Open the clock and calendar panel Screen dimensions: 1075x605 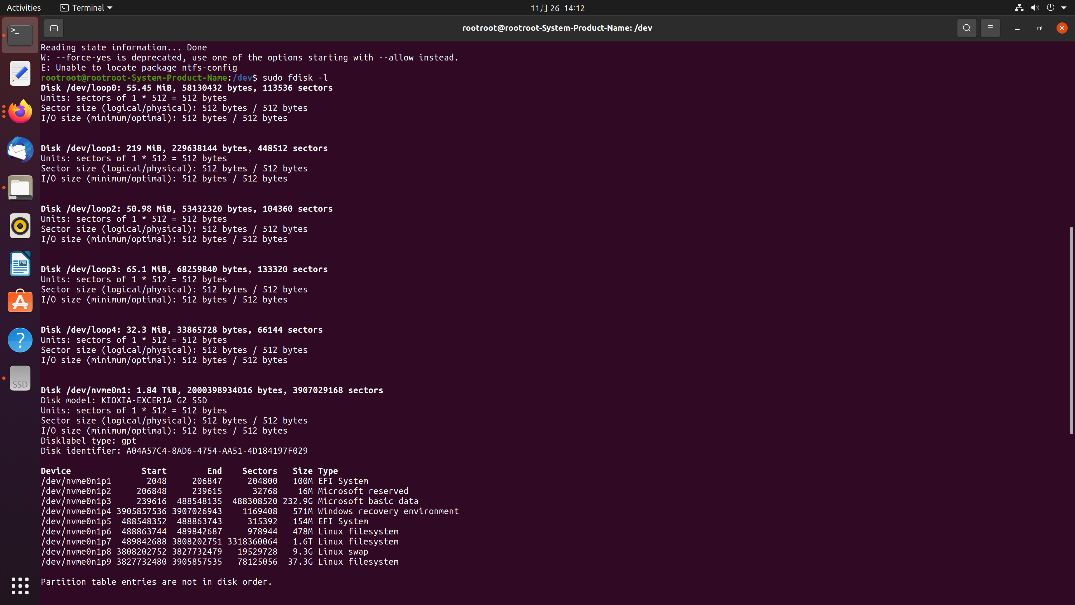(558, 8)
